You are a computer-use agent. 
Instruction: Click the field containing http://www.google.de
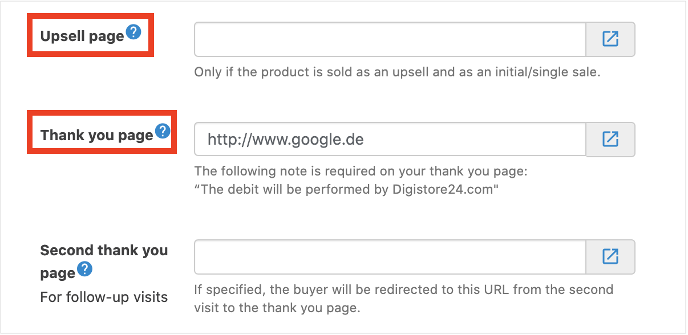390,139
